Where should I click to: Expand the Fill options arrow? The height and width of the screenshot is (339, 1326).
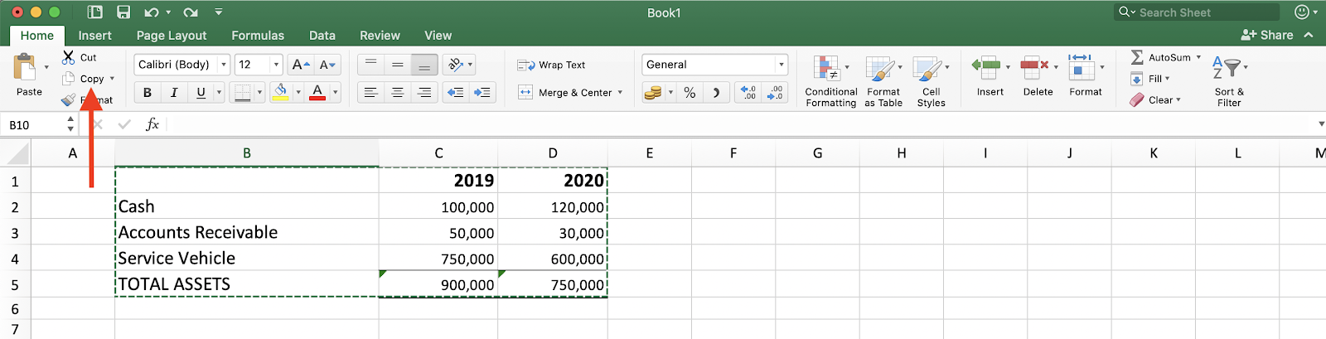pyautogui.click(x=1168, y=79)
